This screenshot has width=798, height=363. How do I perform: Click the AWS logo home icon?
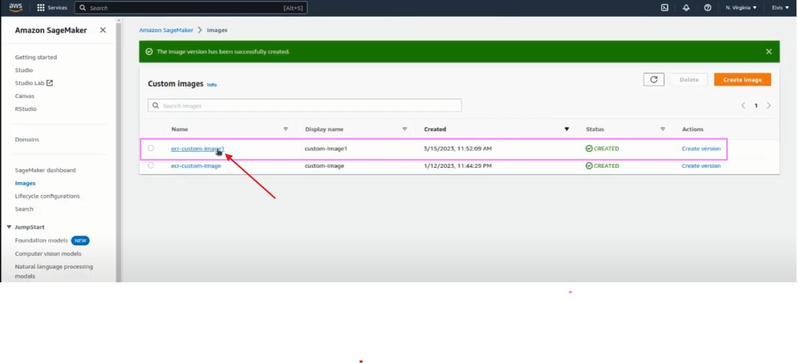point(16,7)
